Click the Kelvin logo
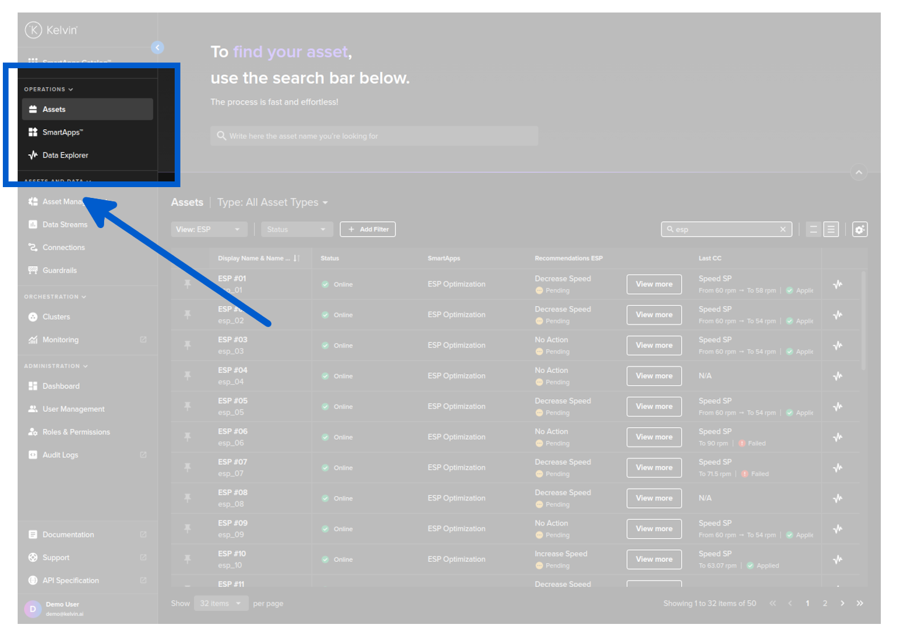The width and height of the screenshot is (899, 637). pyautogui.click(x=51, y=30)
